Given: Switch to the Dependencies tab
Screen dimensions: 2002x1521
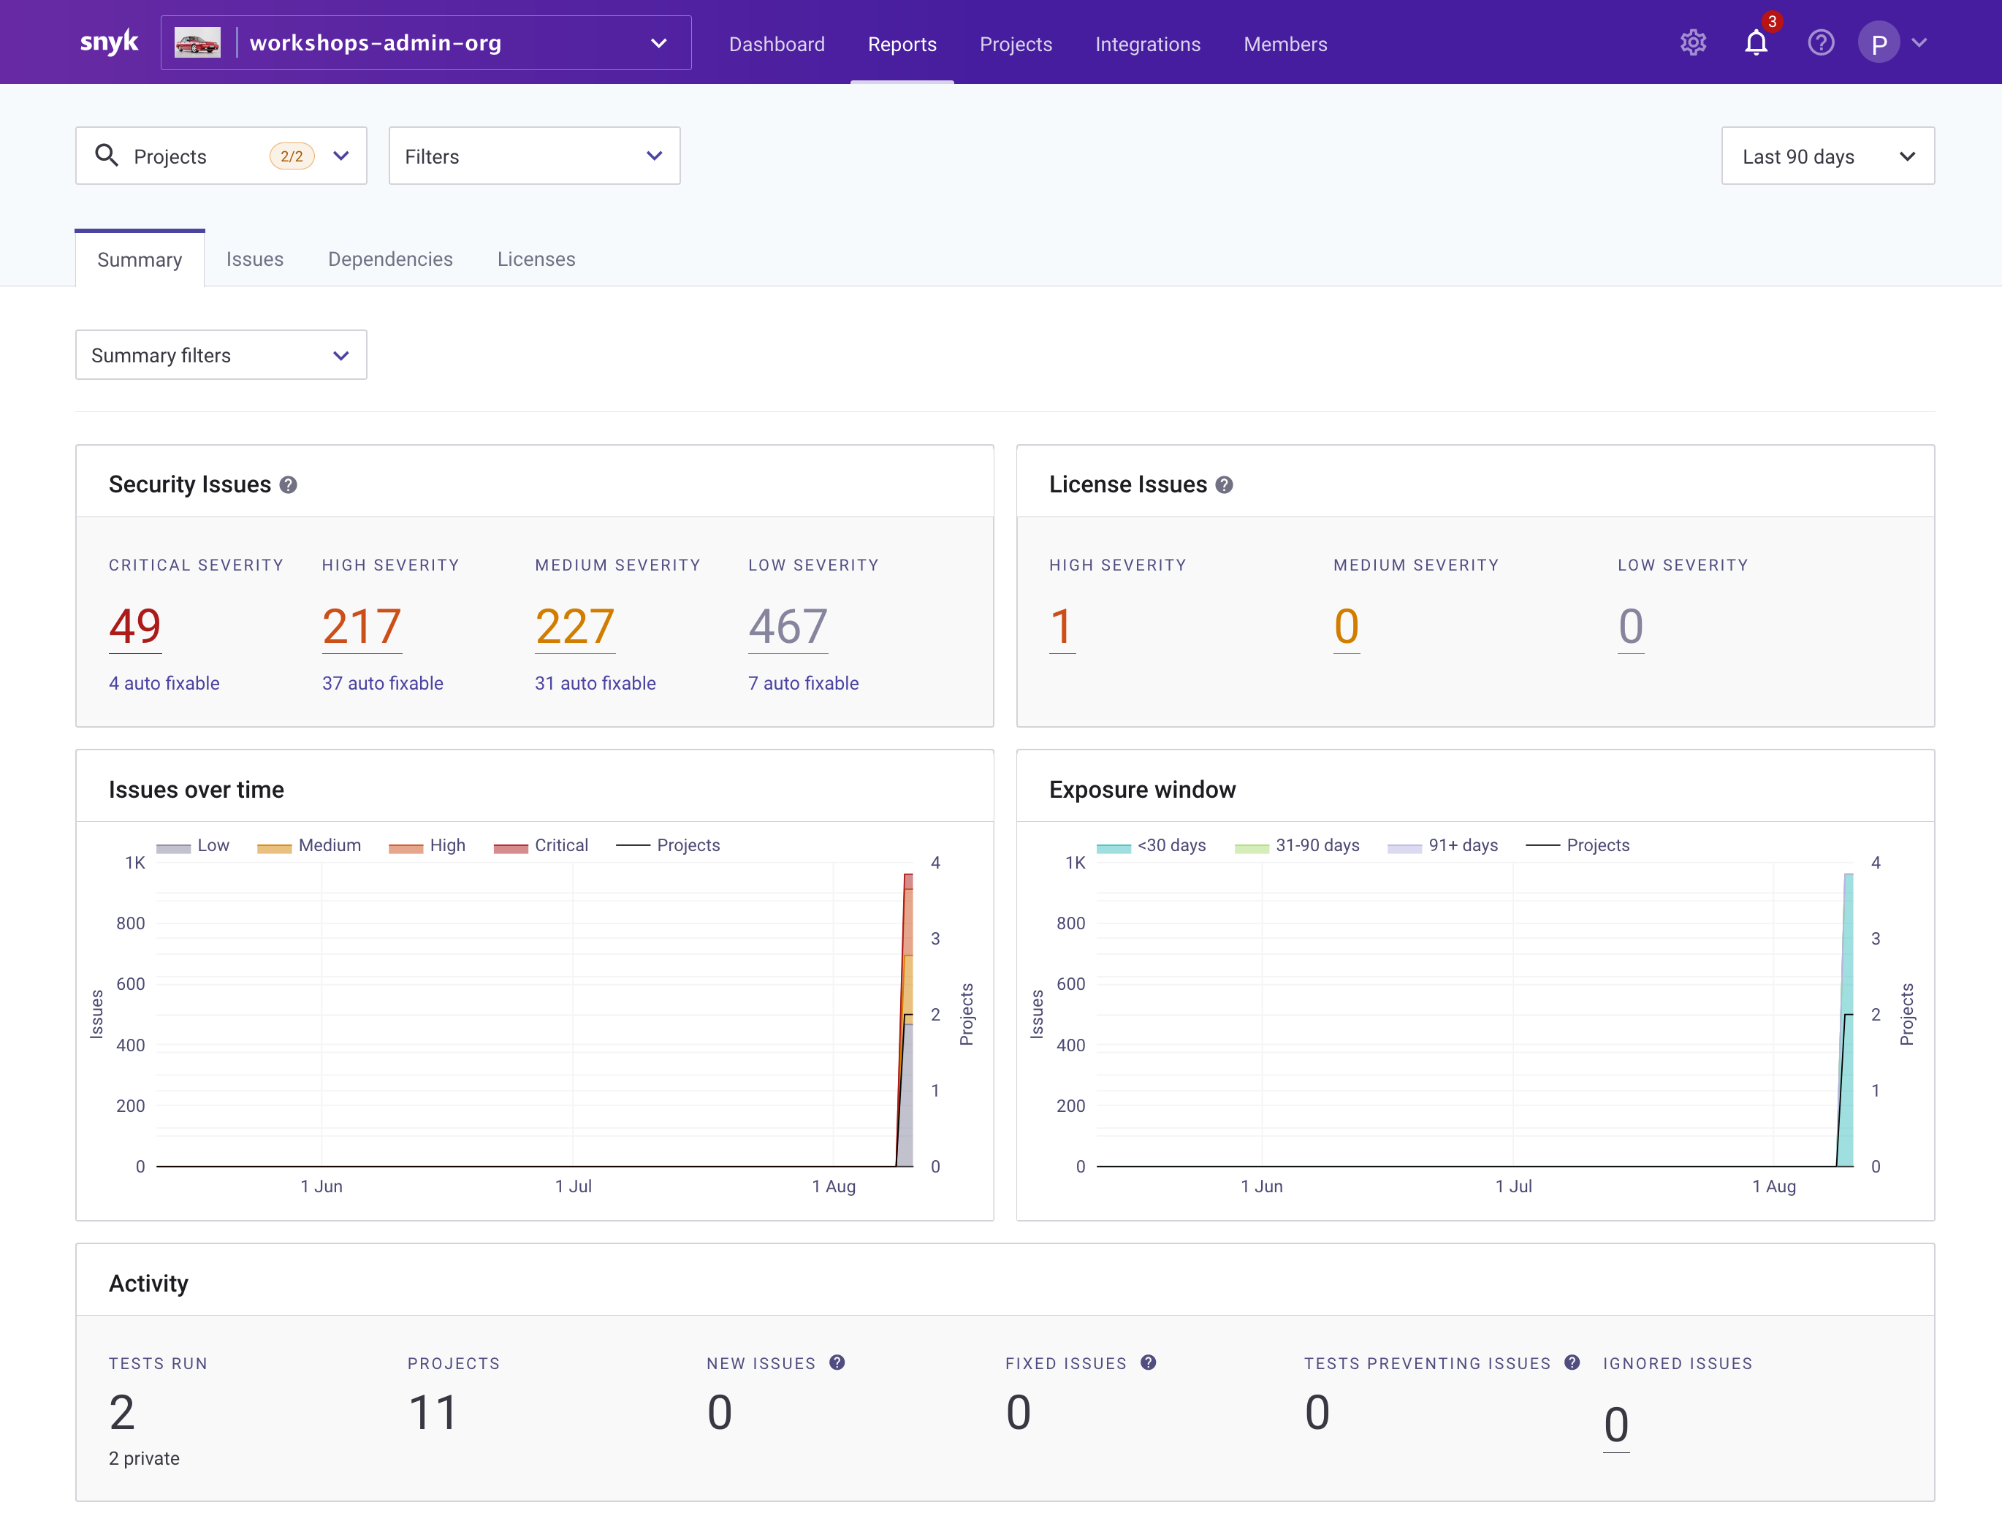Looking at the screenshot, I should [390, 260].
